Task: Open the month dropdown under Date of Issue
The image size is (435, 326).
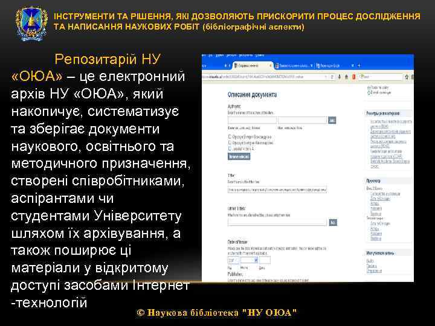Action: click(249, 260)
